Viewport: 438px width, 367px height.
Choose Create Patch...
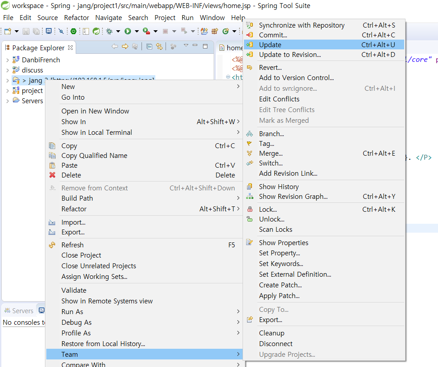[324, 285]
